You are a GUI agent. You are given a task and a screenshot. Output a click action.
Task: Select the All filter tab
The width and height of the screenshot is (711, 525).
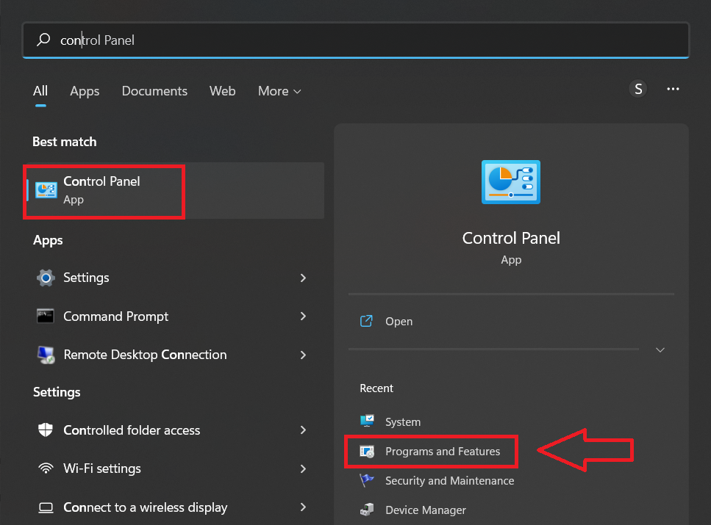(40, 91)
